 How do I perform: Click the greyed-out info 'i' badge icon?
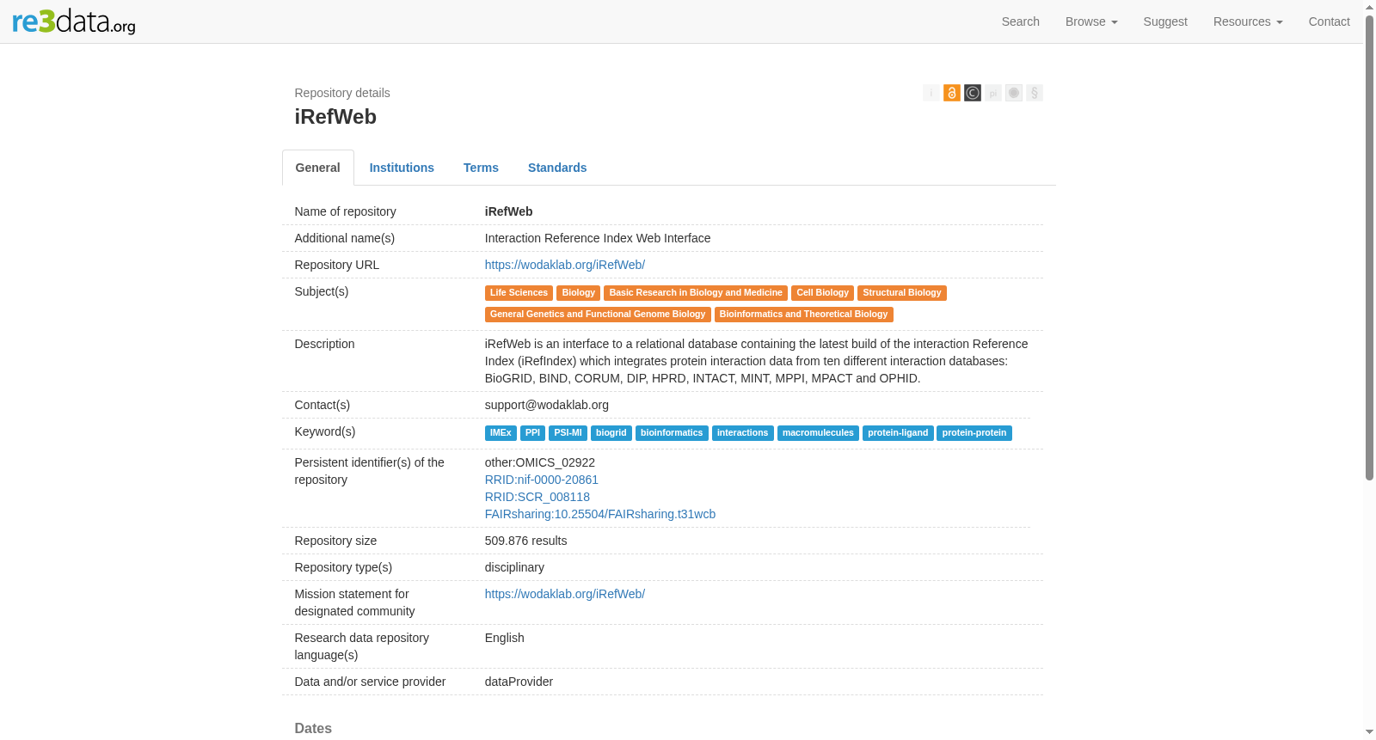click(931, 93)
